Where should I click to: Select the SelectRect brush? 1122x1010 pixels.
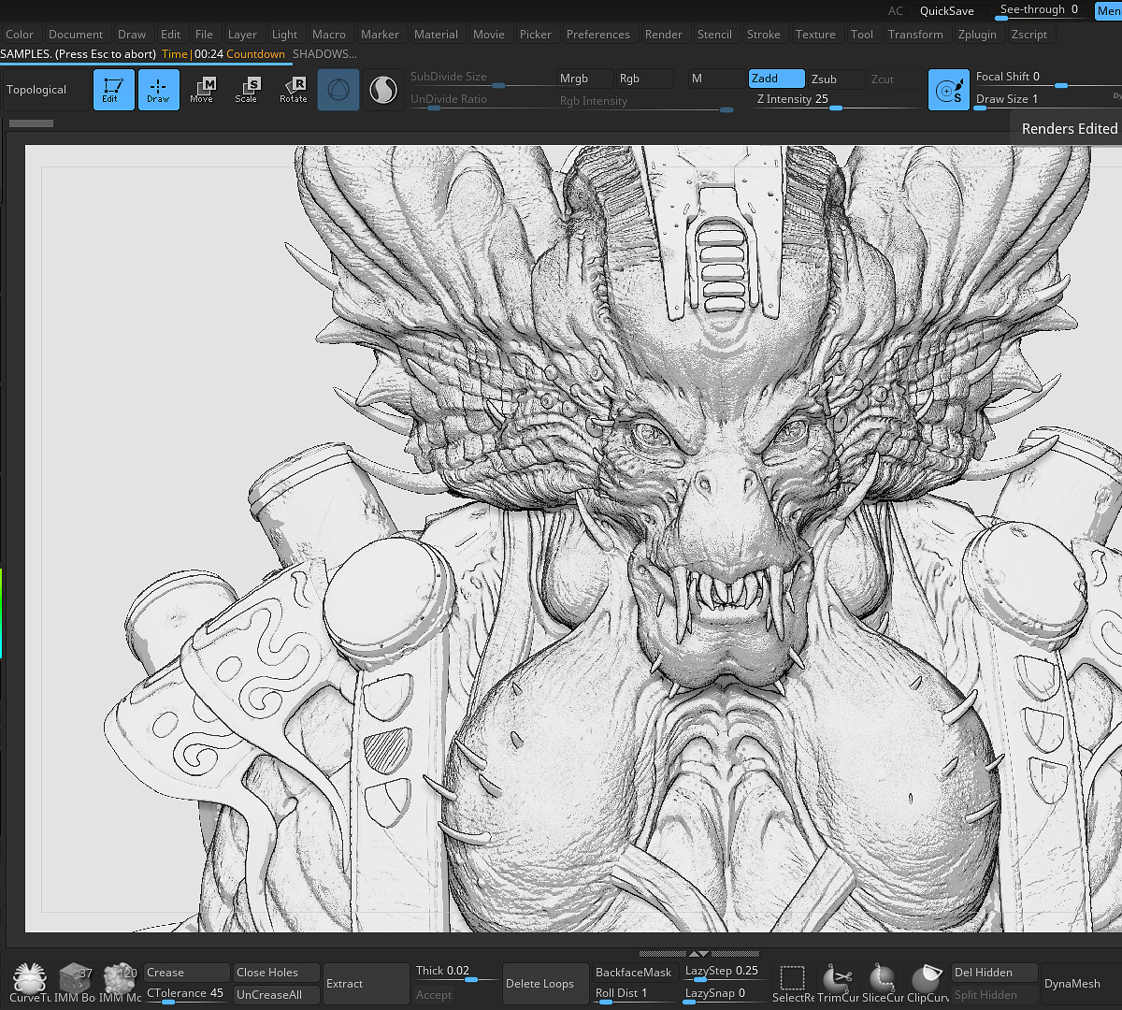pyautogui.click(x=793, y=984)
